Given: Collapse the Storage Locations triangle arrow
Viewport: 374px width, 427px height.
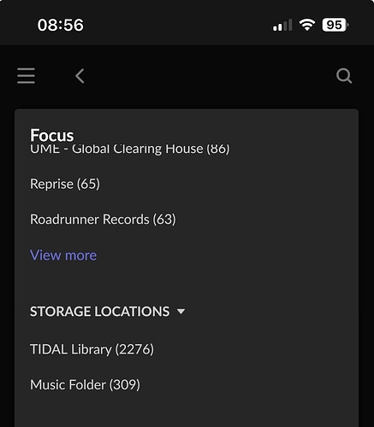Looking at the screenshot, I should pyautogui.click(x=181, y=311).
